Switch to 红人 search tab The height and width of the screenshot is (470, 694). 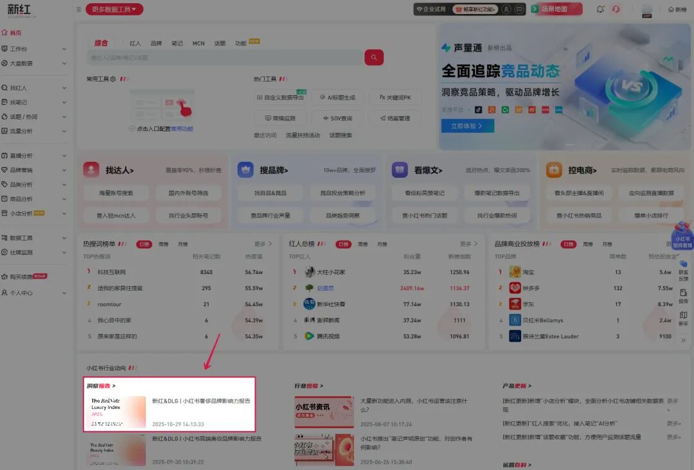point(135,43)
